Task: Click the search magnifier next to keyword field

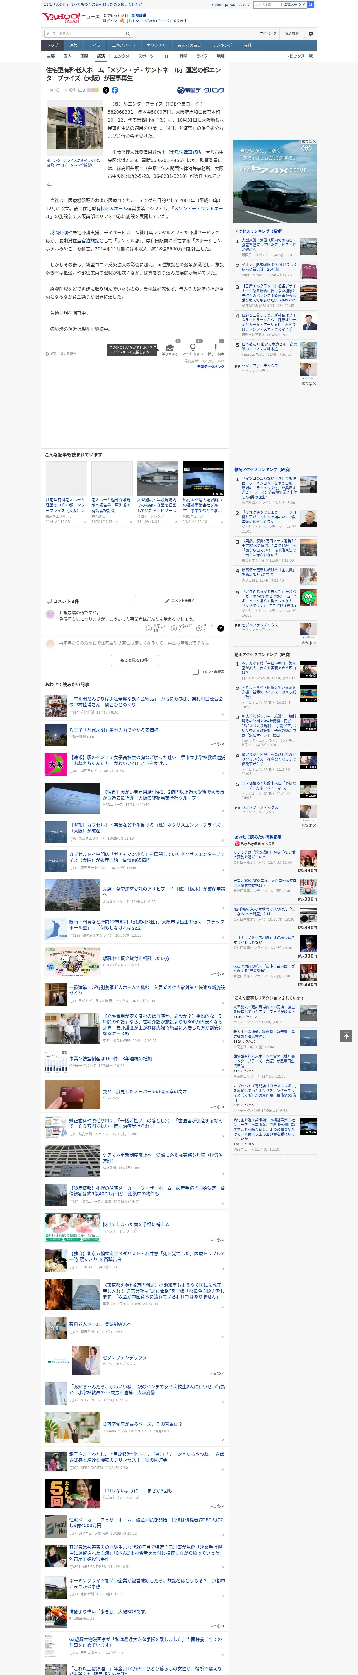Action: [x=128, y=34]
